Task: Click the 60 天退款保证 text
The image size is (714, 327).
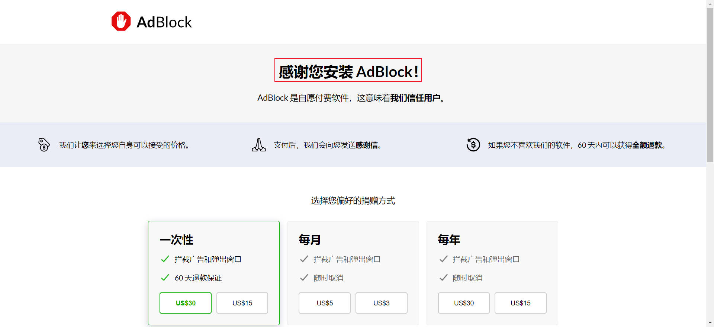Action: [x=198, y=278]
